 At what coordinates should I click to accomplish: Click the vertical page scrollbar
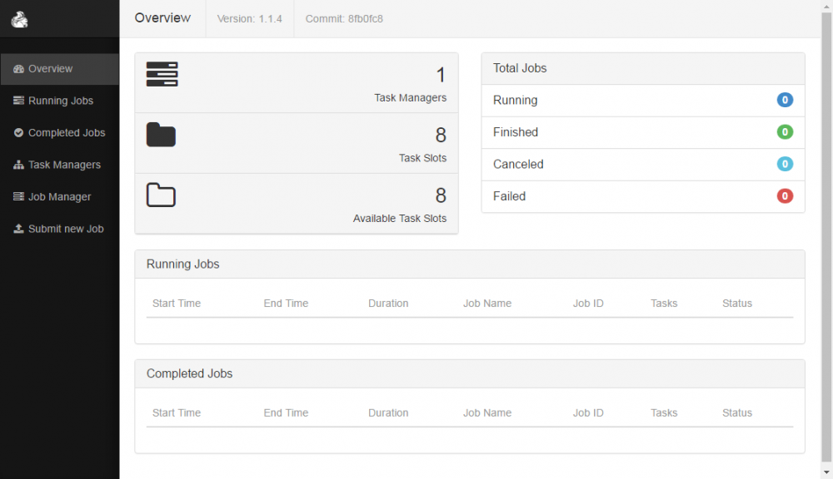point(826,233)
